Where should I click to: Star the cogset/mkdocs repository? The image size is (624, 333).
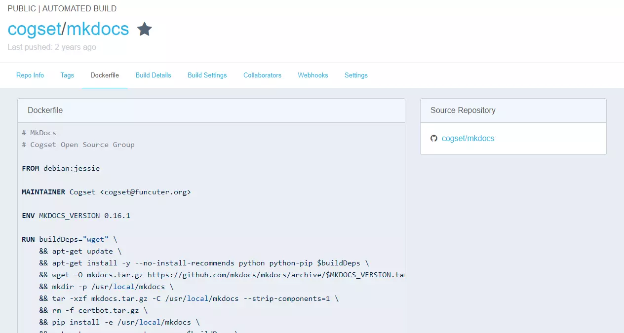[x=144, y=29]
